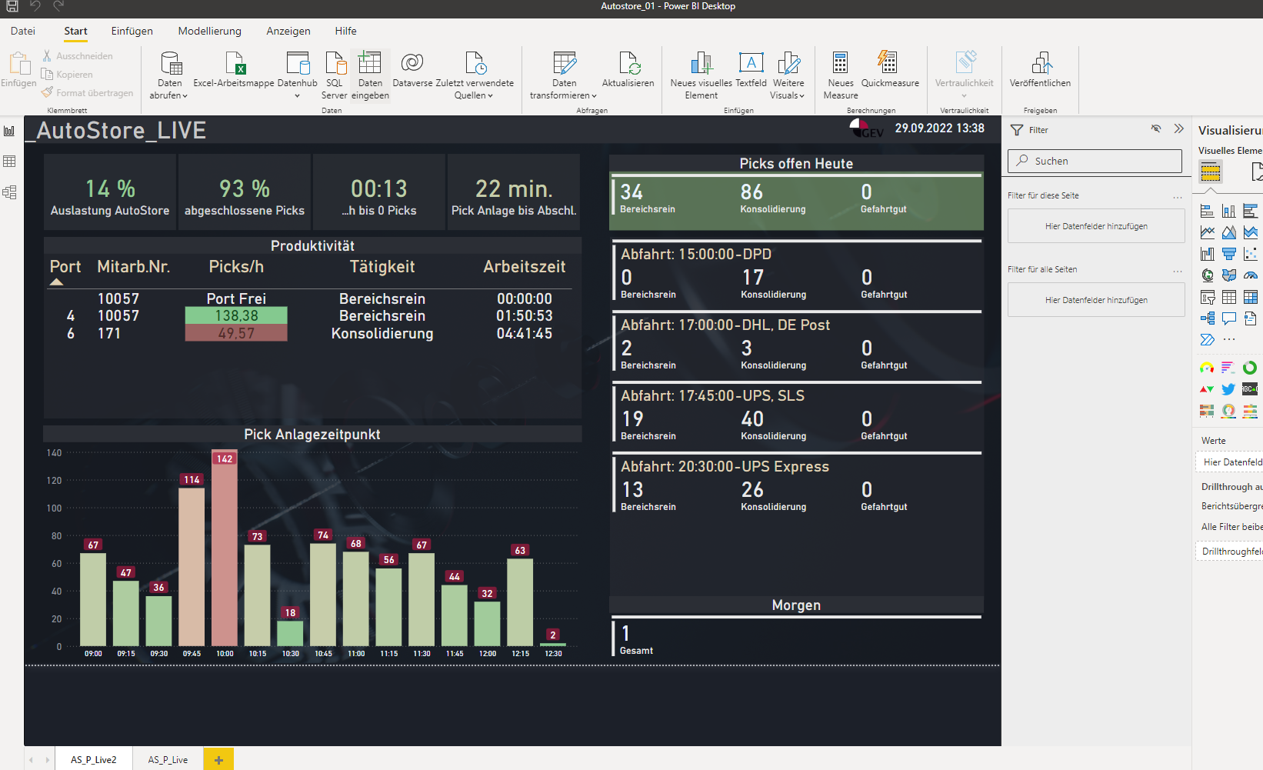The image size is (1263, 770).
Task: Select the Twitter custom visual icon
Action: click(x=1228, y=389)
